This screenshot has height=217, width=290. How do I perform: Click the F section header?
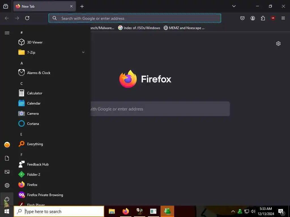[22, 155]
